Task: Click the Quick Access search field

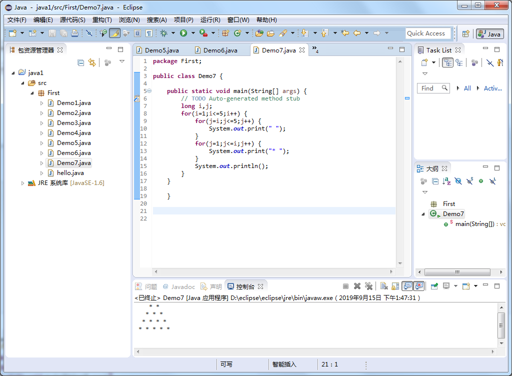Action: coord(428,33)
